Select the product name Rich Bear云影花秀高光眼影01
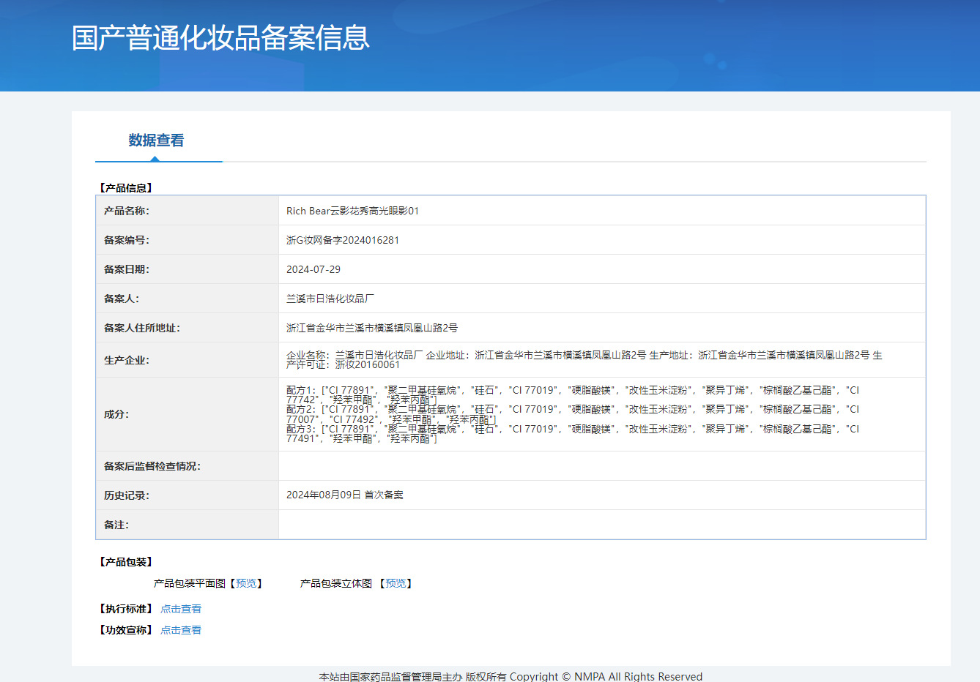 [x=352, y=211]
